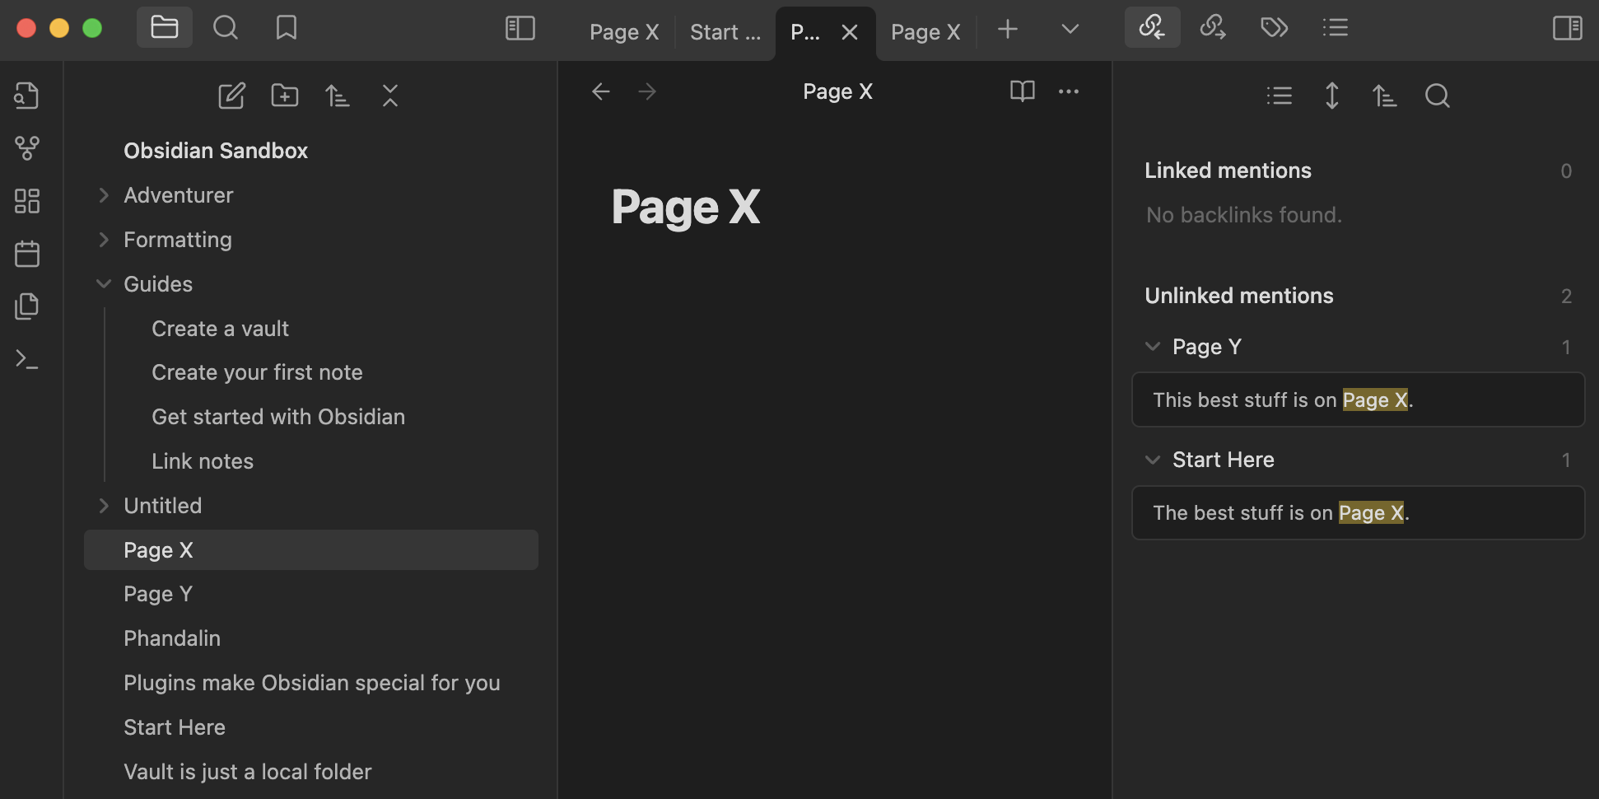Open the backlinks tab in right sidebar
The width and height of the screenshot is (1599, 799).
(x=1152, y=28)
